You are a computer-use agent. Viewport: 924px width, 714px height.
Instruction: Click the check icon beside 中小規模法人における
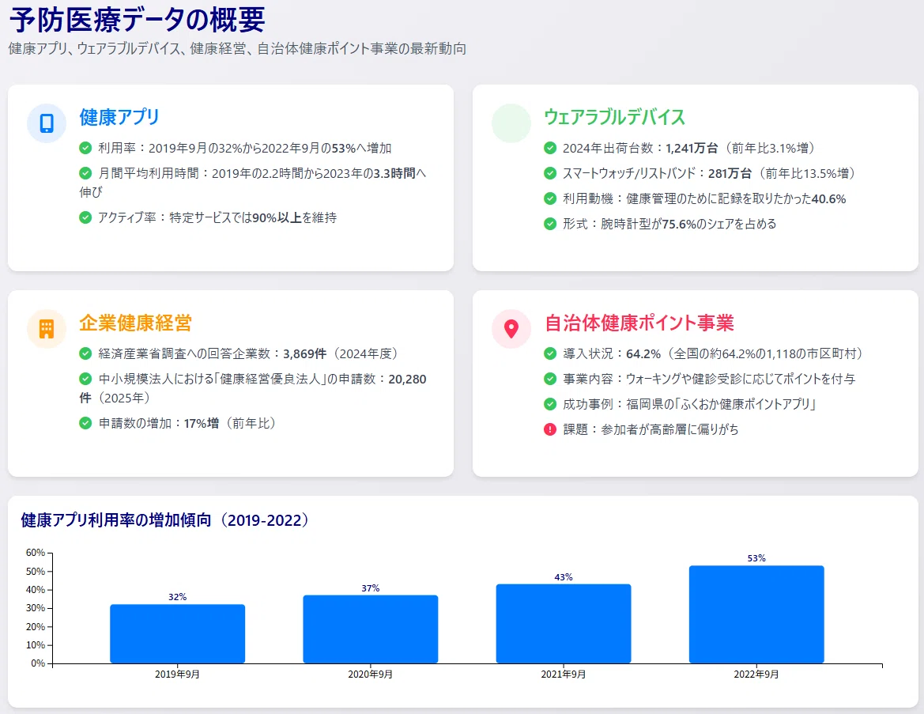point(85,379)
